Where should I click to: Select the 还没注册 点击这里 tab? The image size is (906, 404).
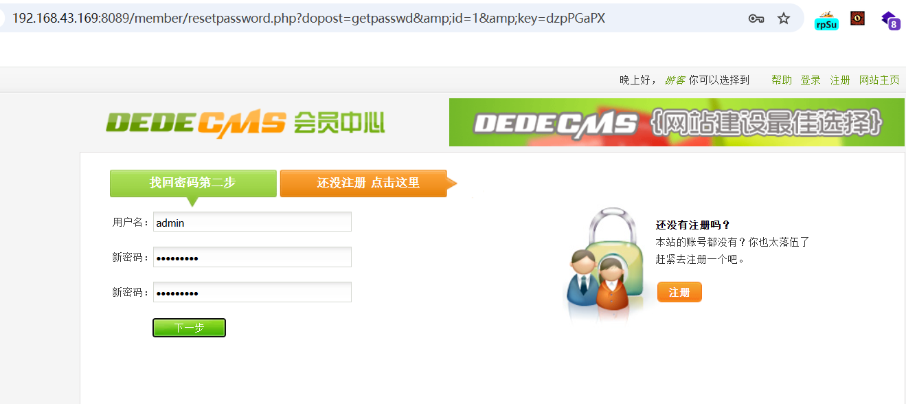coord(368,183)
